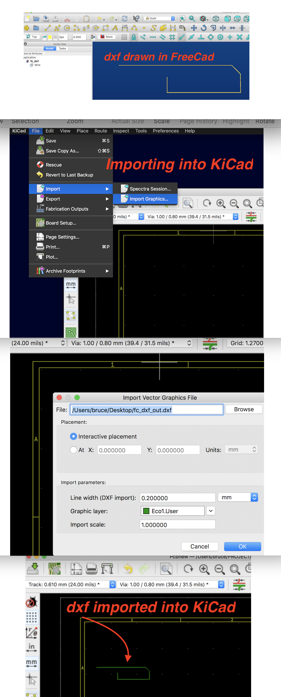Open the Preferences menu in KiCad
The image size is (281, 697).
tap(166, 131)
